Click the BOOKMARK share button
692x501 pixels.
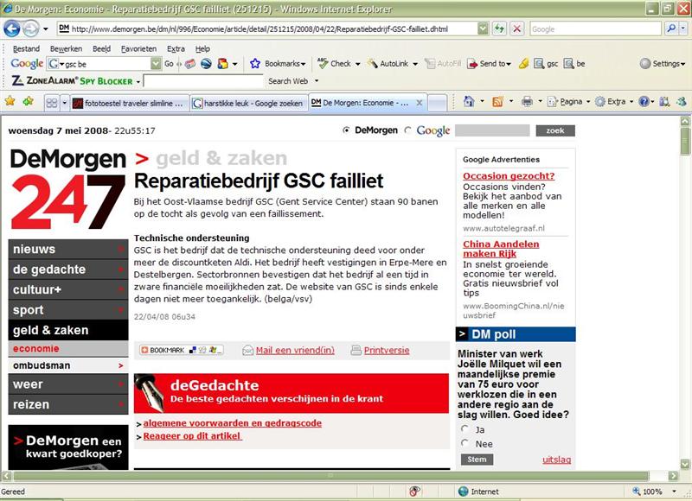182,350
